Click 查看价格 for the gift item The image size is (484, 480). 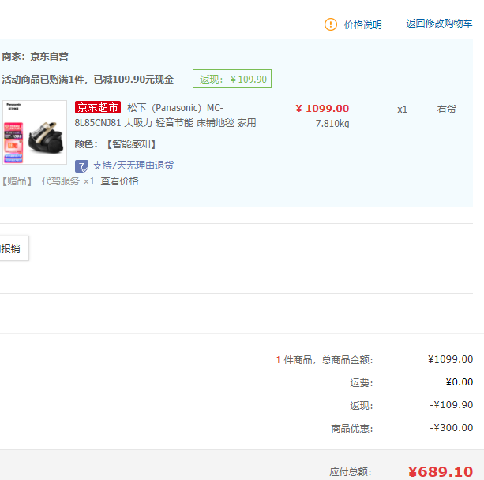pyautogui.click(x=119, y=181)
